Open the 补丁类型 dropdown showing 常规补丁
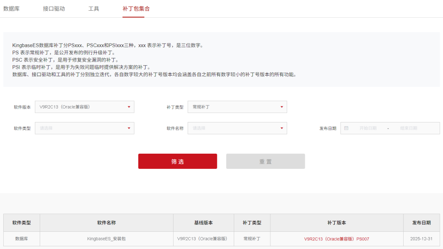 [237, 107]
